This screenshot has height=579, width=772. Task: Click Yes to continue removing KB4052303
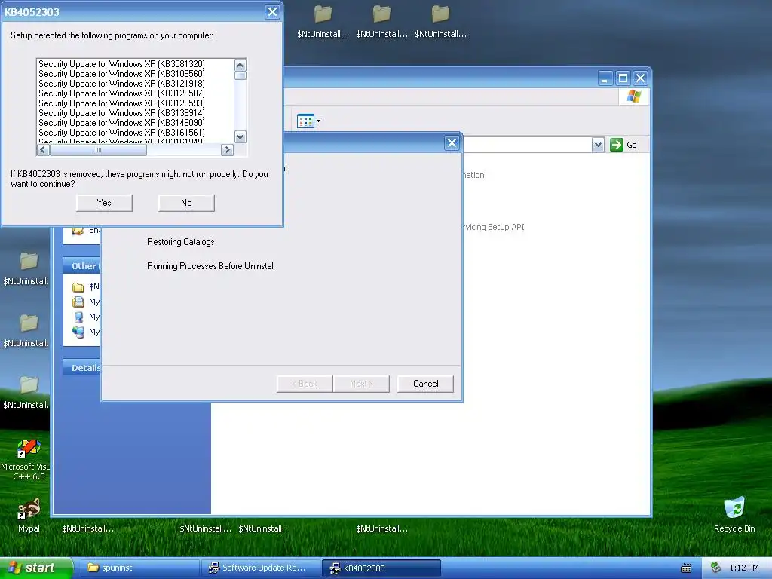coord(104,203)
